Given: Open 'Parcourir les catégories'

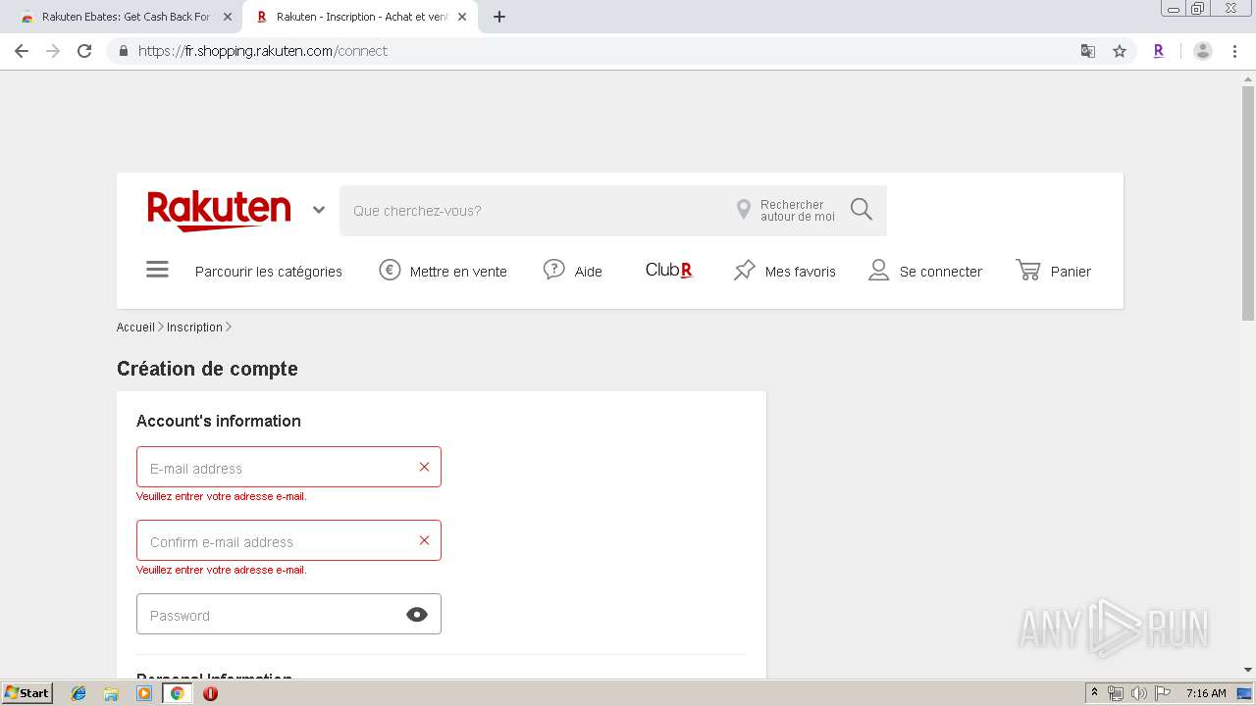Looking at the screenshot, I should 269,272.
